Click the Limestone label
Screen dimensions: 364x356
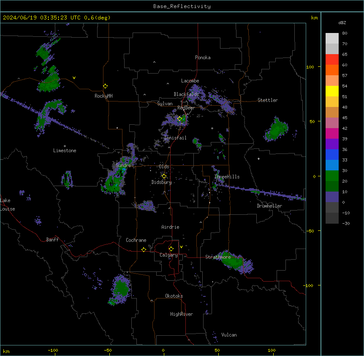(x=65, y=151)
